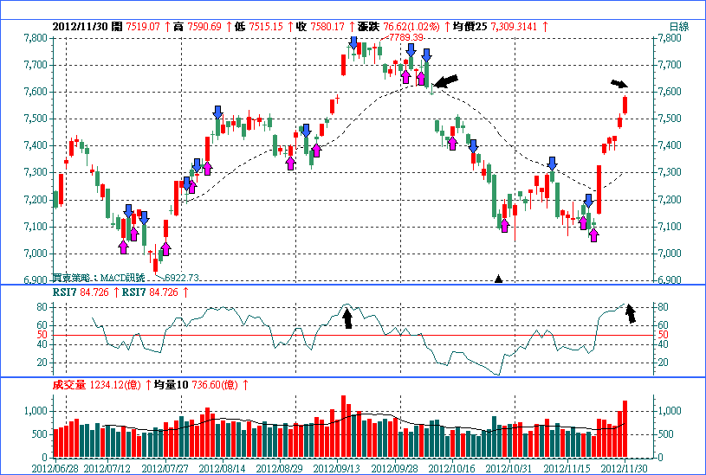The height and width of the screenshot is (475, 706).
Task: Click the 2012/06/28 date on the x-axis
Action: [54, 467]
